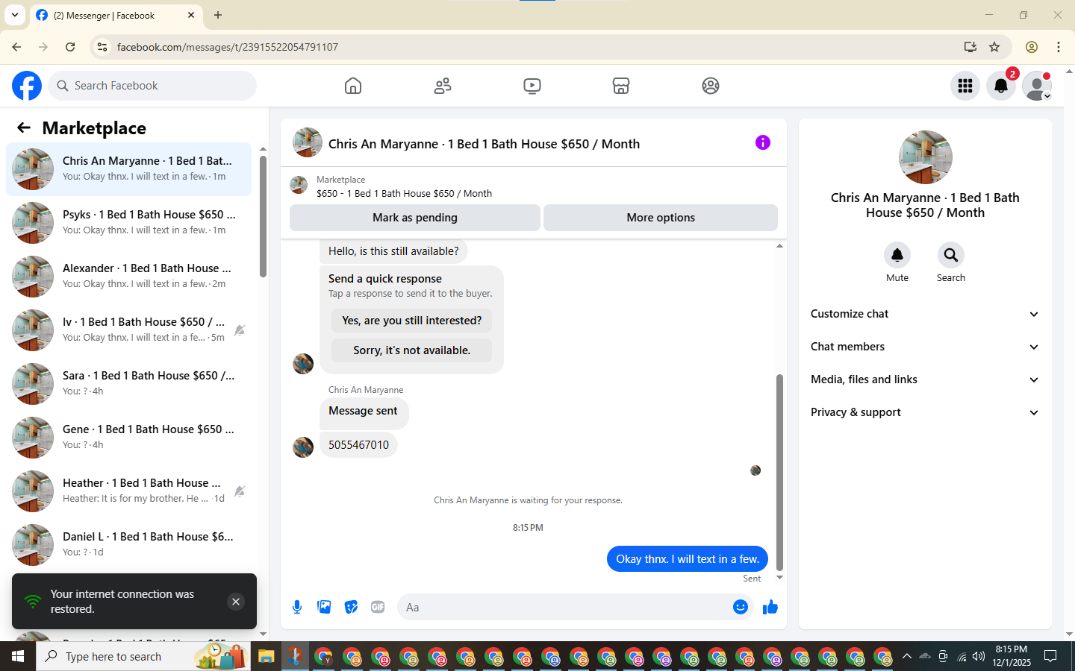Choose 'Sorry, it's not available.' quick response
Viewport: 1075px width, 671px height.
tap(412, 350)
